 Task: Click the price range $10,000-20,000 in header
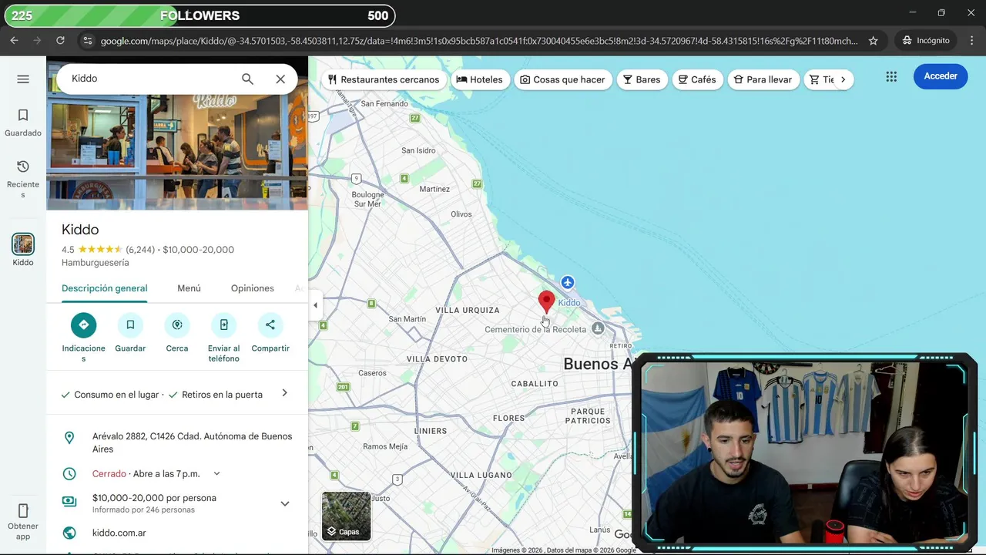tap(199, 250)
